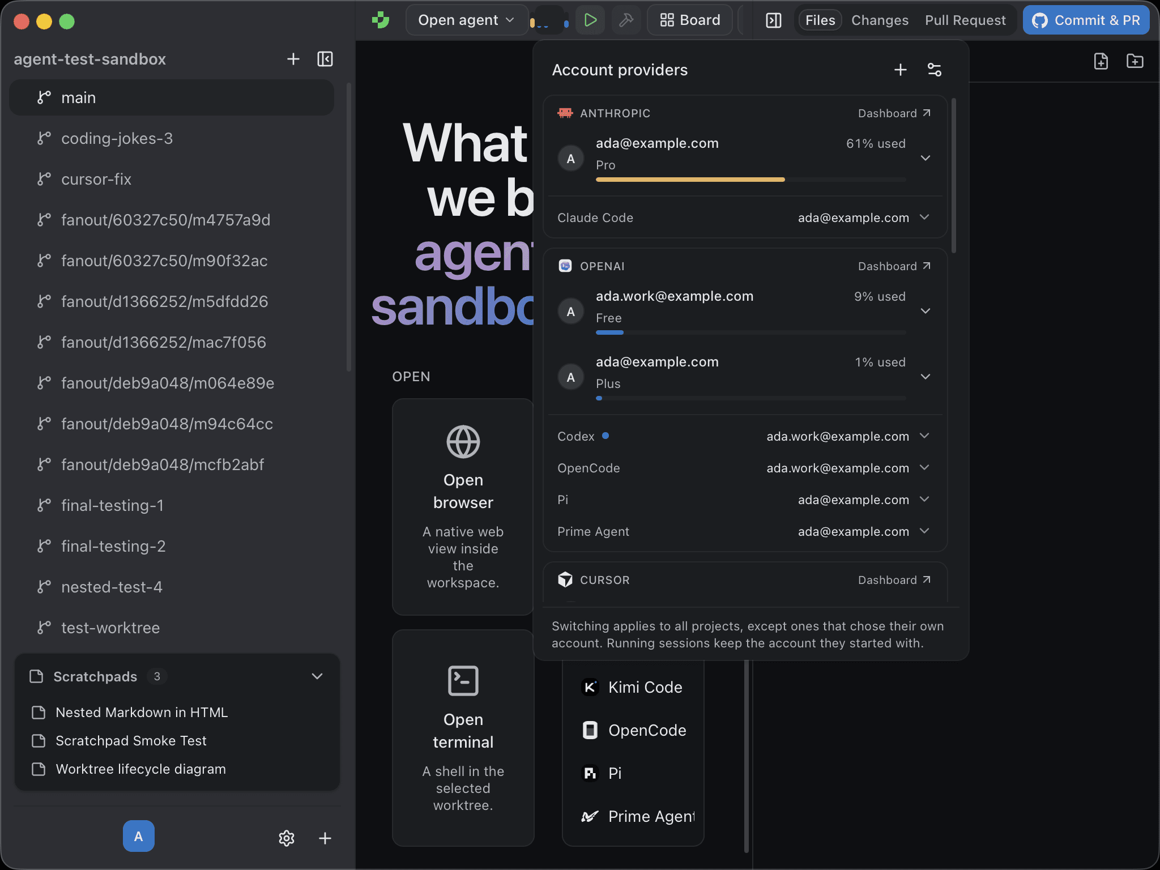Click the OpenAI provider logo

[x=565, y=266]
